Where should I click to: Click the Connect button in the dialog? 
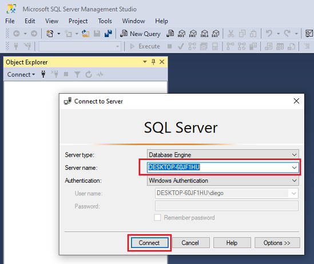click(x=149, y=243)
